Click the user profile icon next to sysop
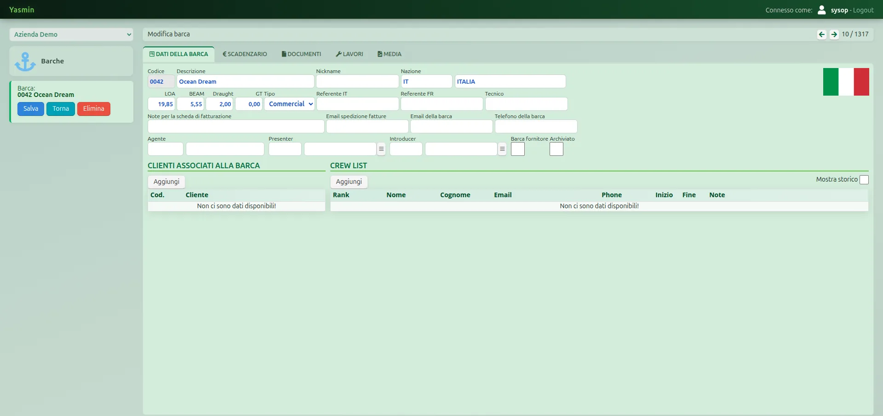The width and height of the screenshot is (883, 416). (x=822, y=10)
